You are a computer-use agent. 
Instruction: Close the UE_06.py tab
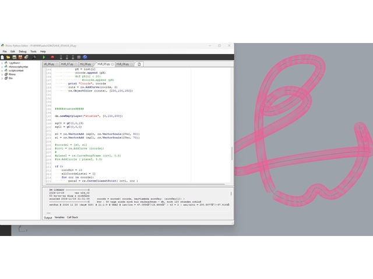click(x=57, y=65)
